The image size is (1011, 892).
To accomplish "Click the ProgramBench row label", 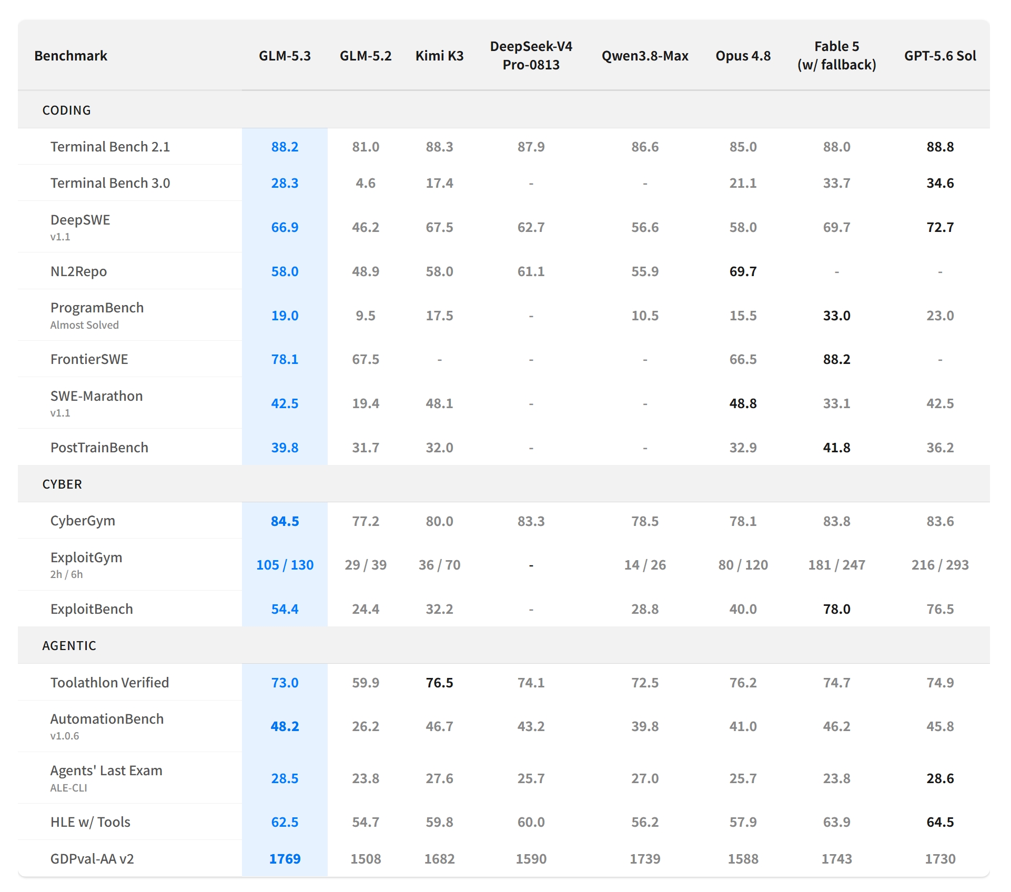I will pyautogui.click(x=97, y=308).
